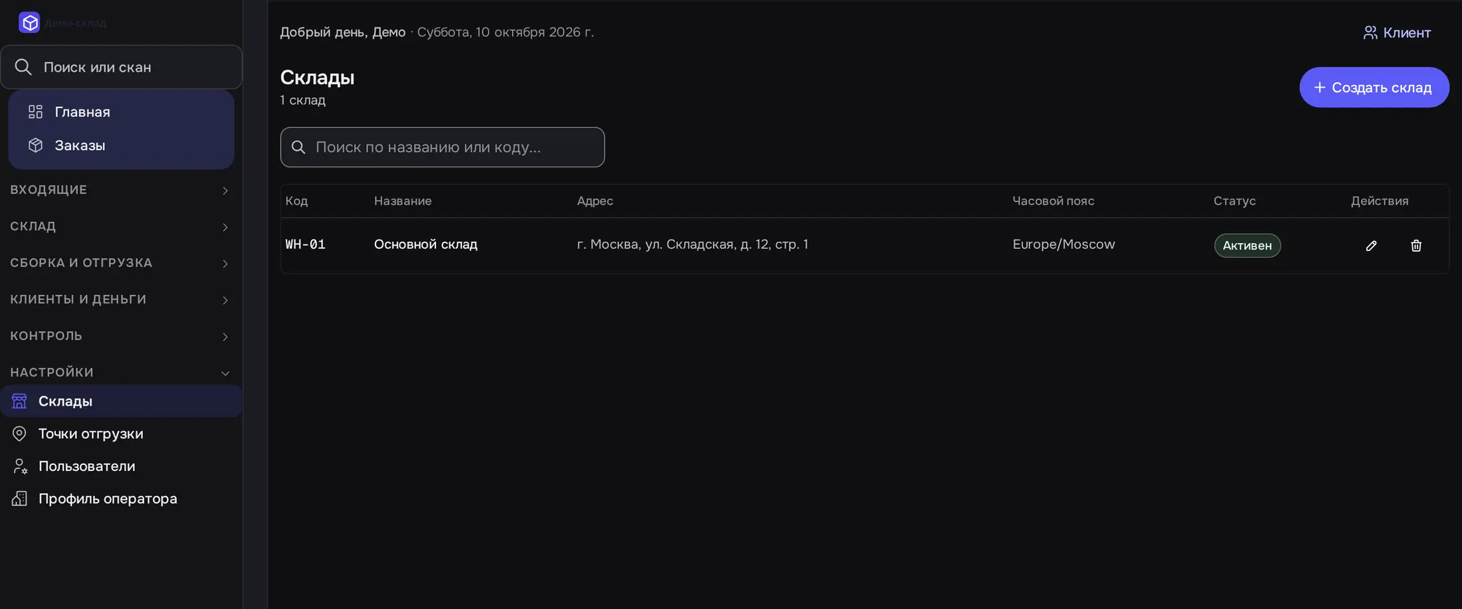
Task: Click the Главная dashboard grid icon
Action: (35, 112)
